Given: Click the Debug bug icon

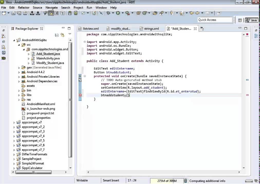Looking at the screenshot, I should (108, 13).
